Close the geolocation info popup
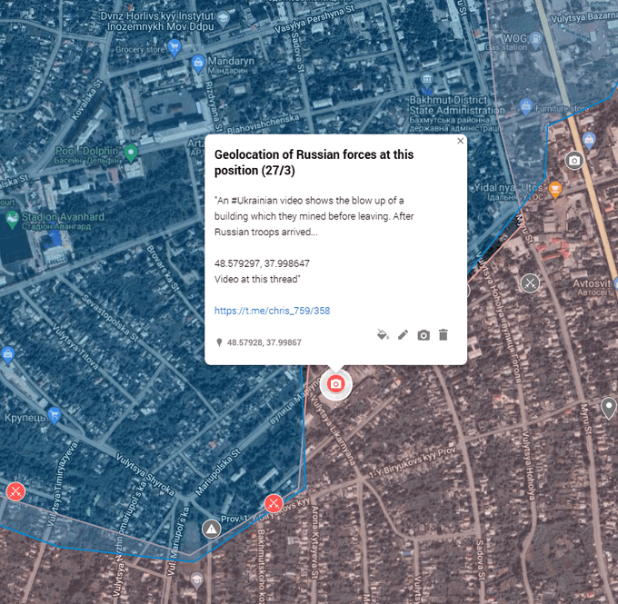This screenshot has height=604, width=618. click(460, 141)
